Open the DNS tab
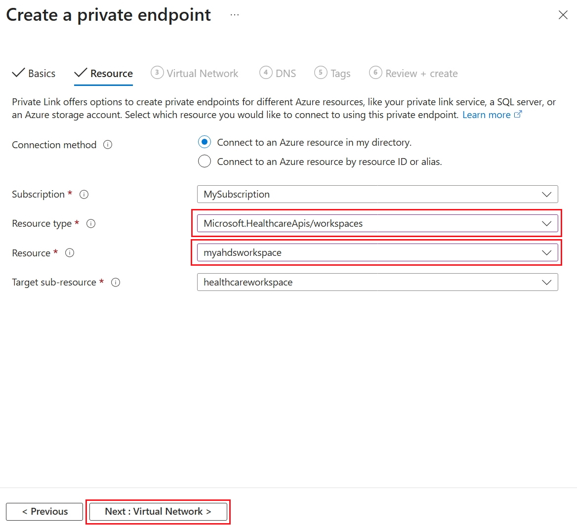 (x=278, y=73)
